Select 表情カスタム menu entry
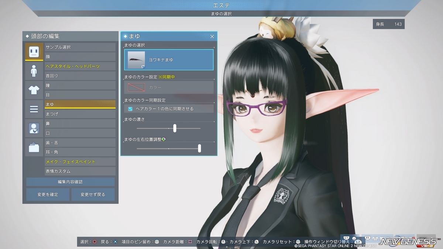The width and height of the screenshot is (443, 249). click(x=80, y=171)
